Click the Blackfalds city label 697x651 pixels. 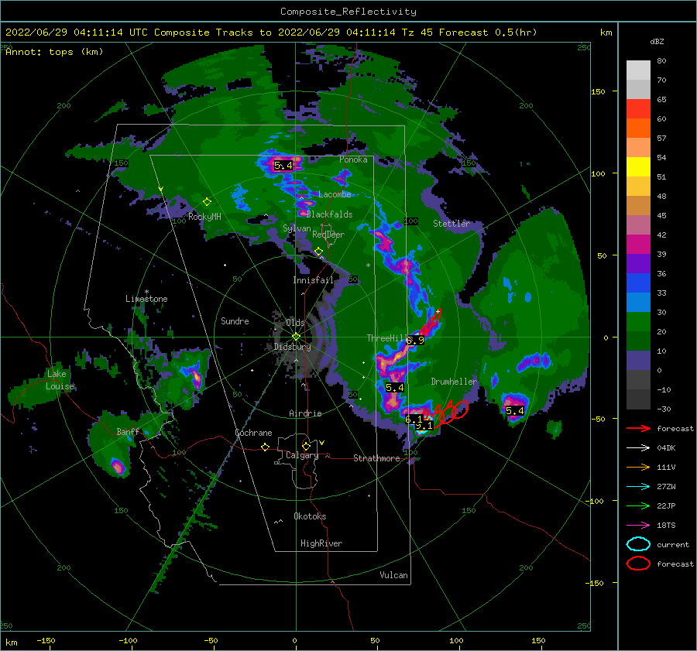pos(329,214)
